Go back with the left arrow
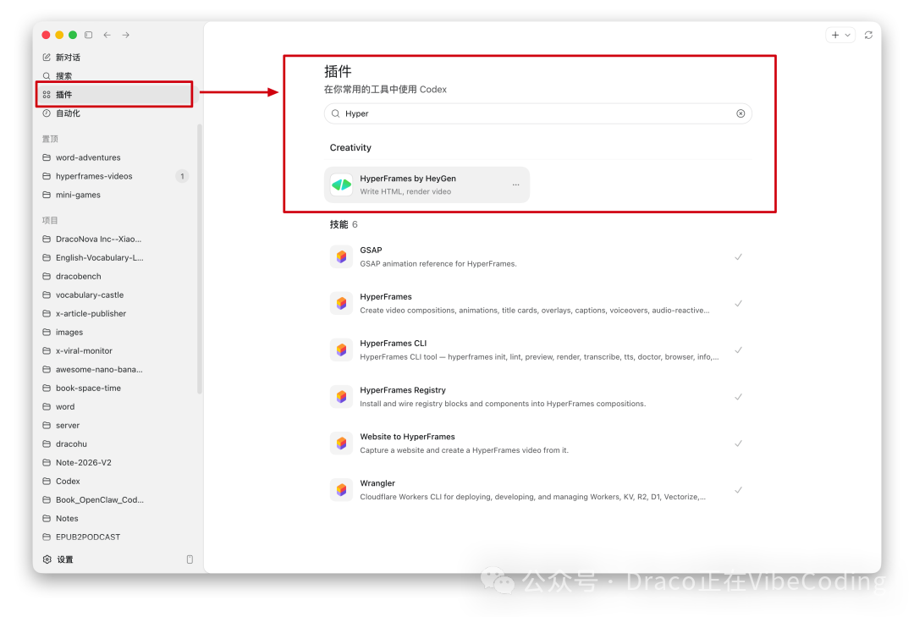Screen dimensions: 914x617 107,35
